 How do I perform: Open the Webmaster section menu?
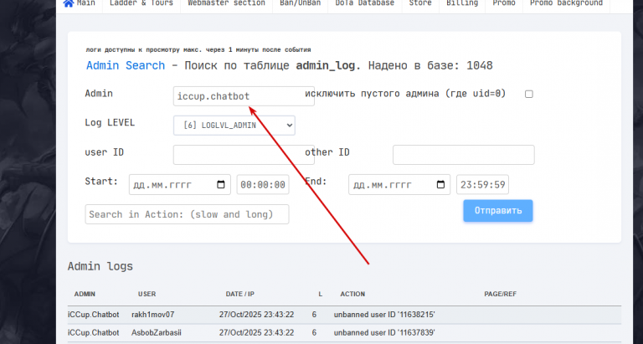[226, 3]
